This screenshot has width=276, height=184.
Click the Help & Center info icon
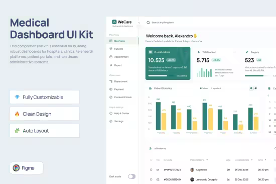pos(111,113)
